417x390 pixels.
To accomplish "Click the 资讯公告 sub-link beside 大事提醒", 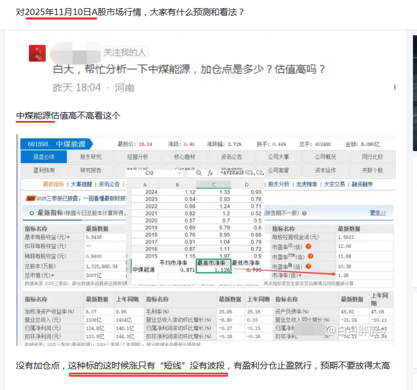I will point(109,184).
